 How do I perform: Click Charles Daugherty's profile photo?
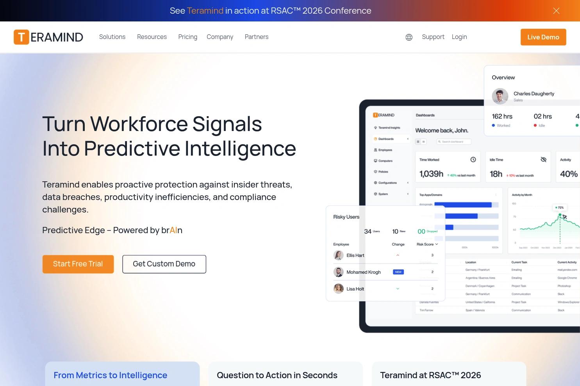tap(500, 96)
